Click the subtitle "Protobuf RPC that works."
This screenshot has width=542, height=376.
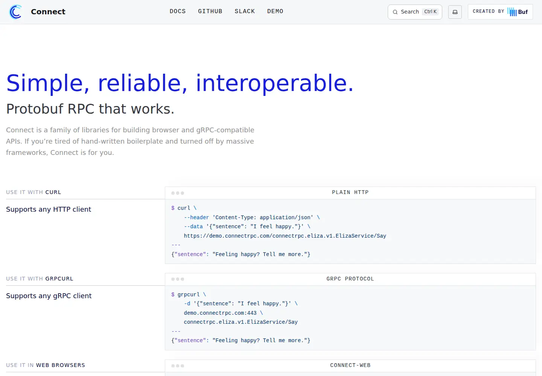click(x=90, y=109)
